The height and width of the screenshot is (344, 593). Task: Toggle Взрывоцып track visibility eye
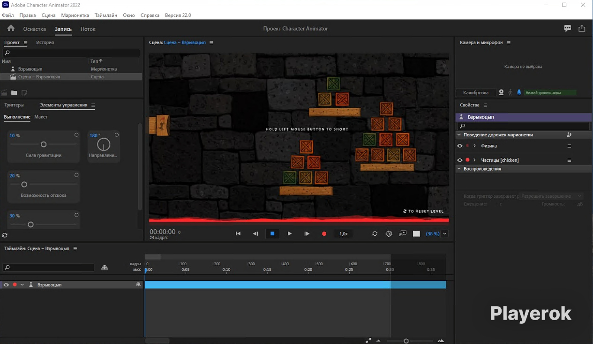(6, 284)
